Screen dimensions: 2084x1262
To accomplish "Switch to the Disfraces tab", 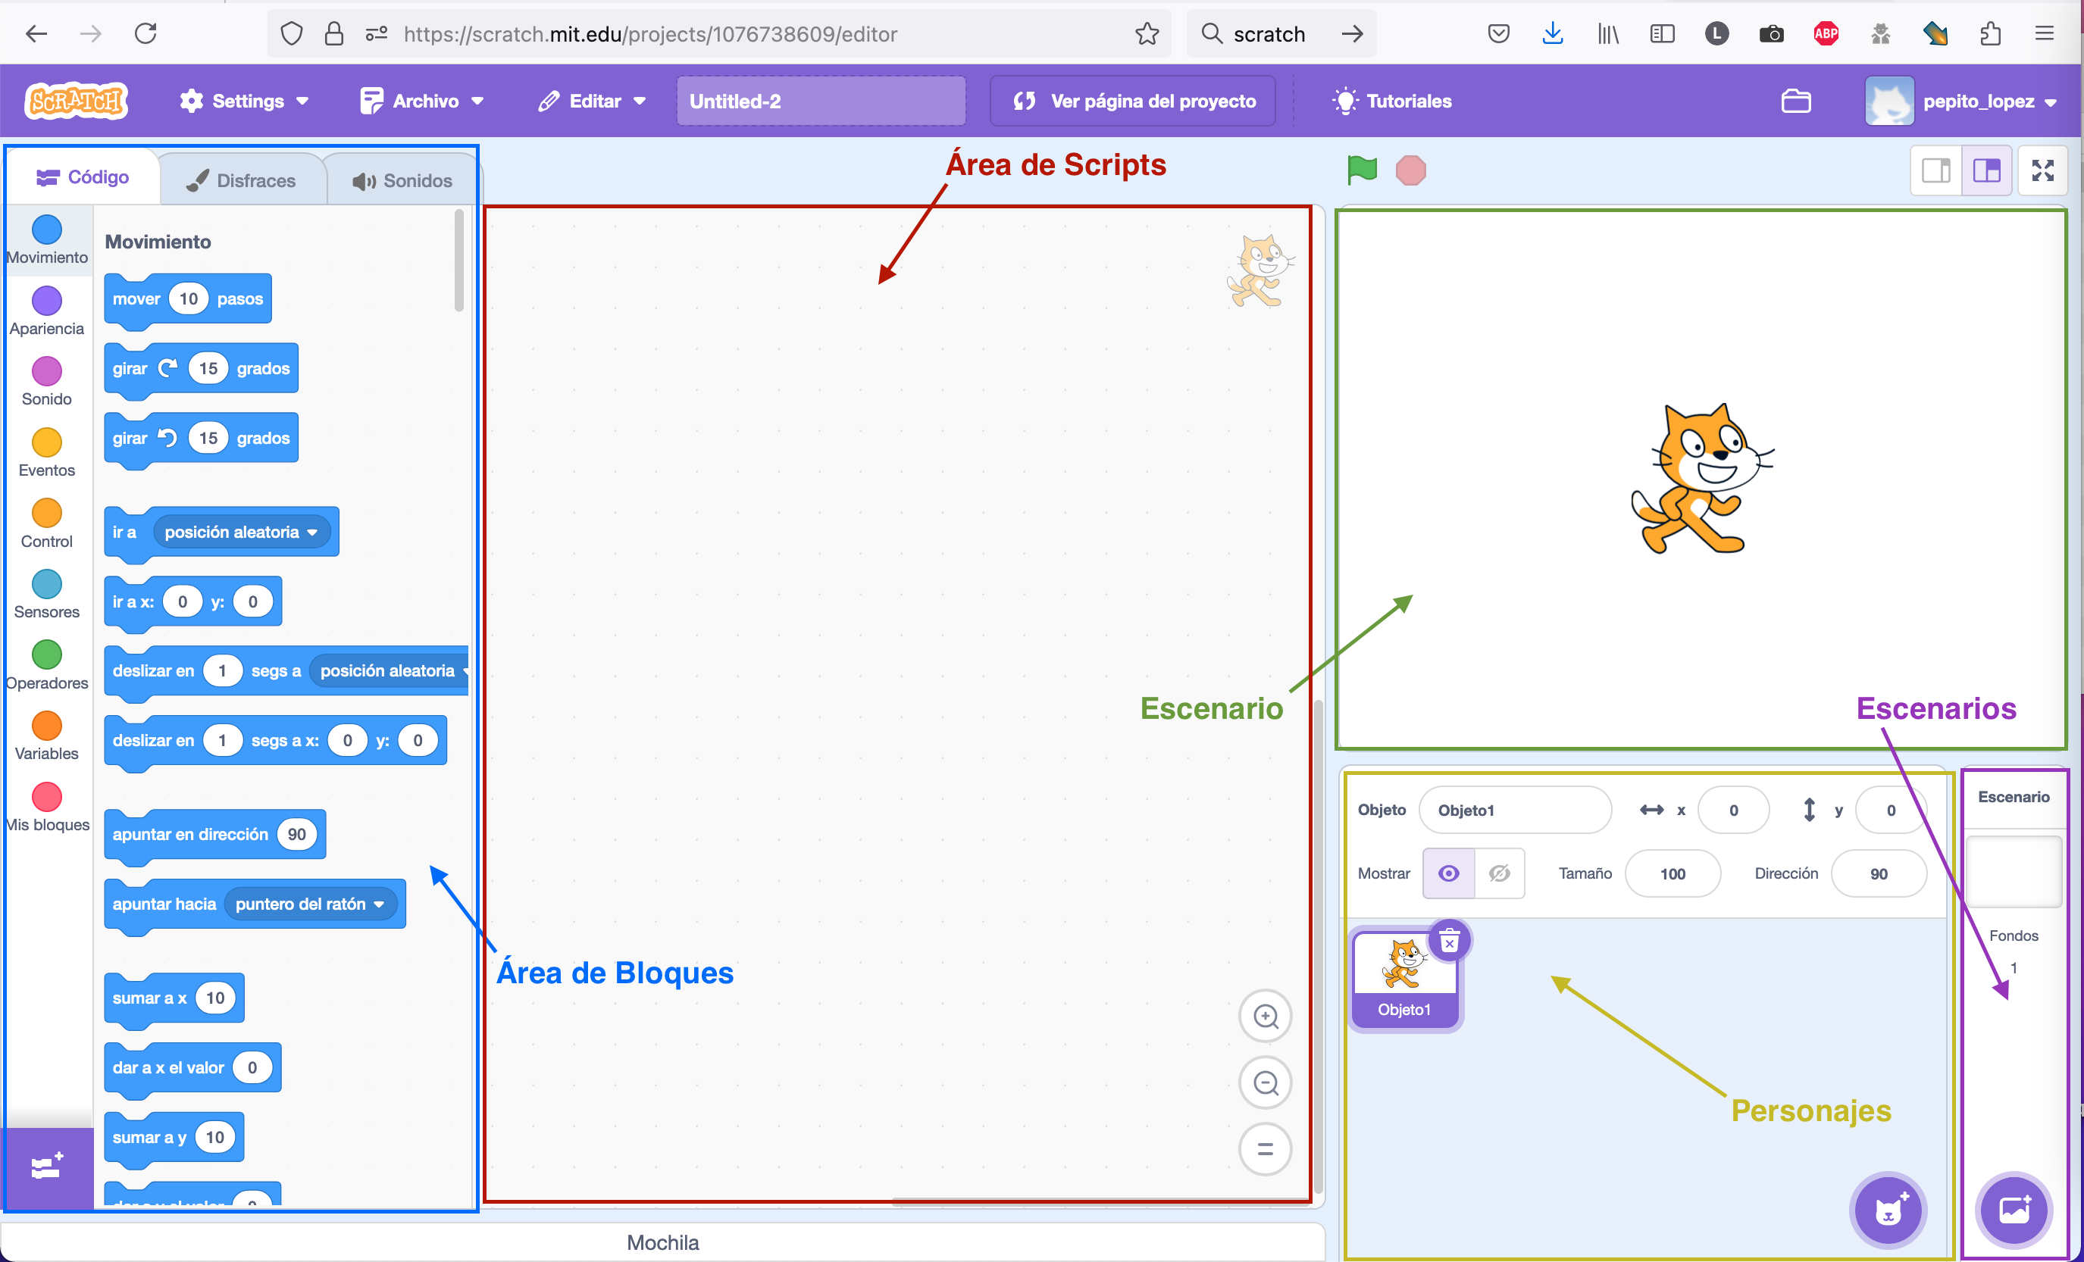I will (242, 178).
